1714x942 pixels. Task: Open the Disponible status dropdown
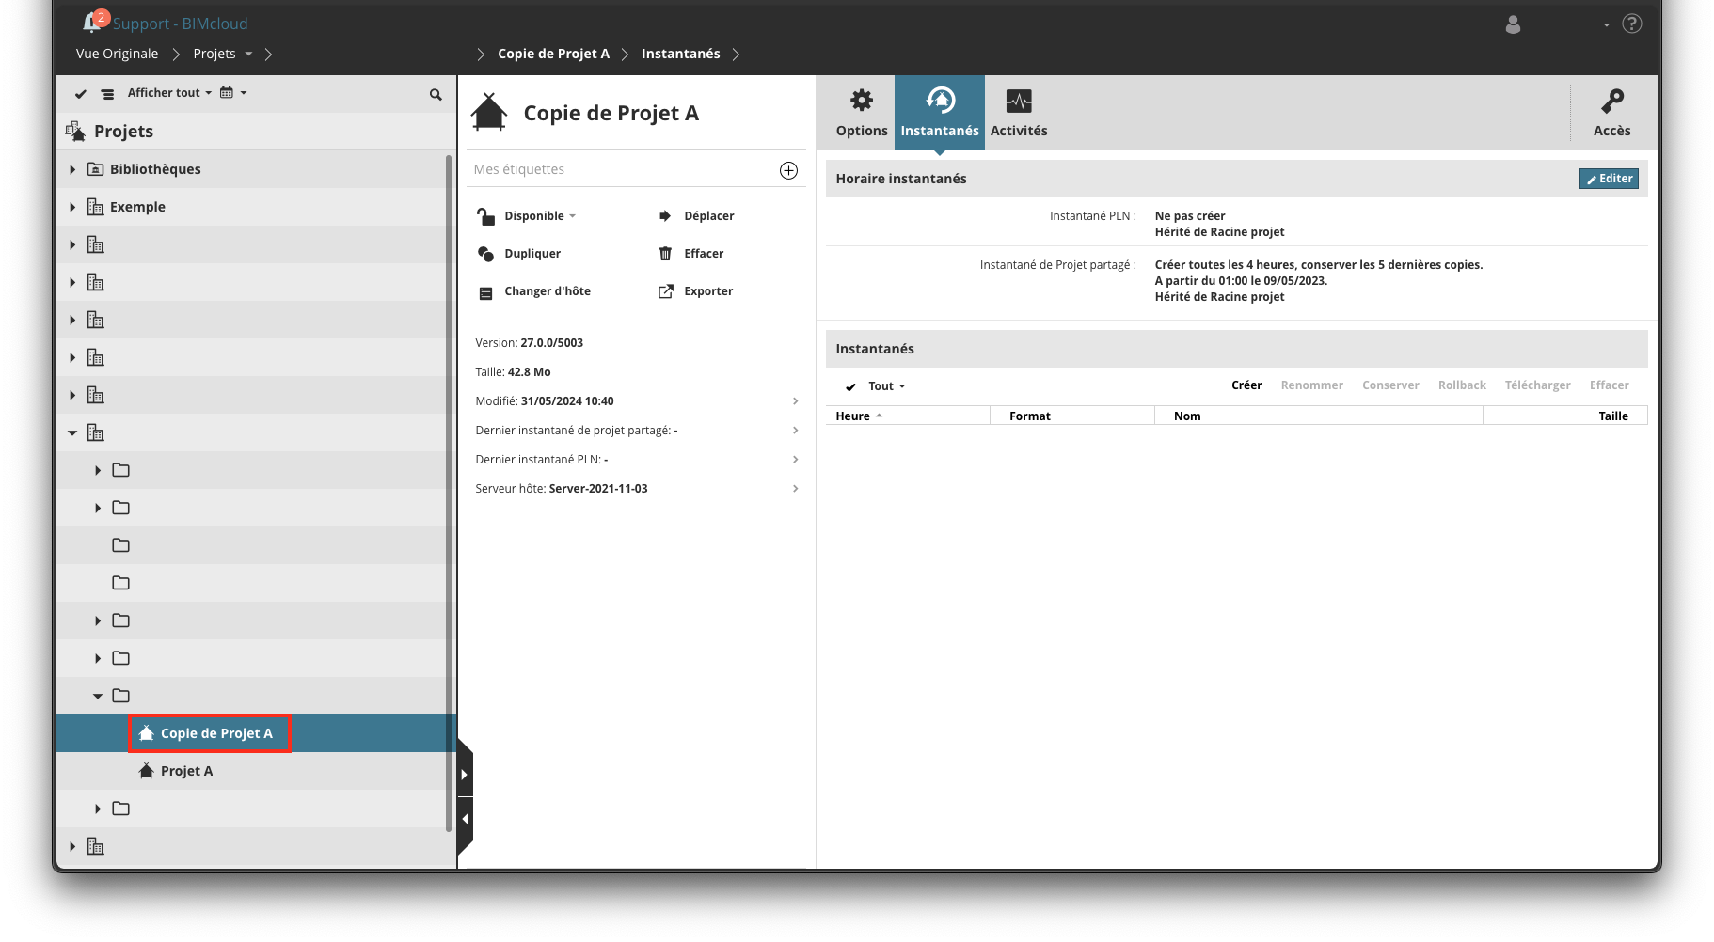(x=540, y=216)
